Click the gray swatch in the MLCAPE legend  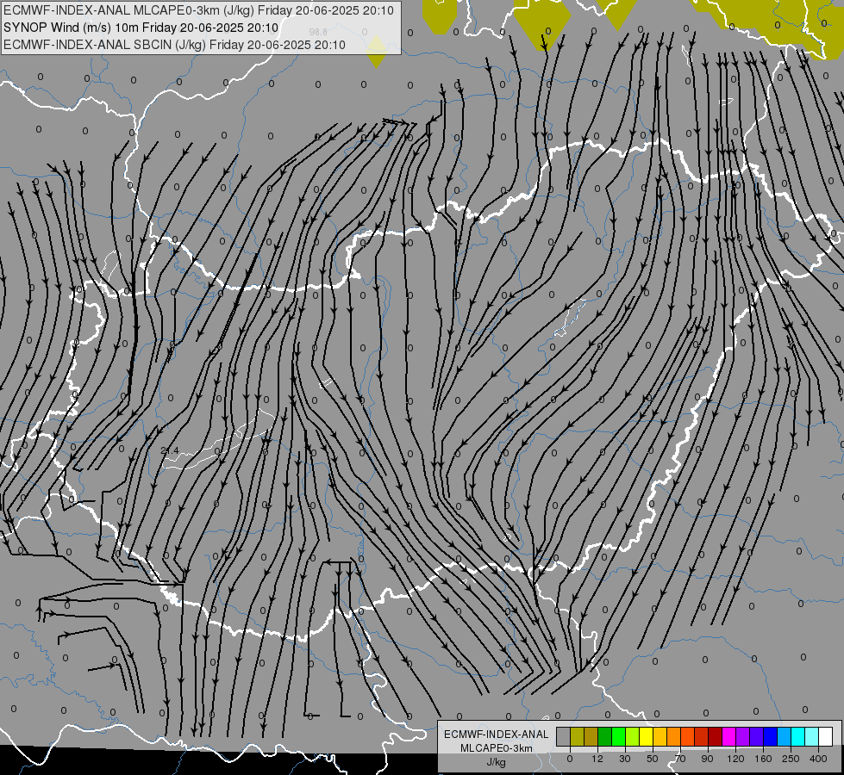click(x=563, y=737)
